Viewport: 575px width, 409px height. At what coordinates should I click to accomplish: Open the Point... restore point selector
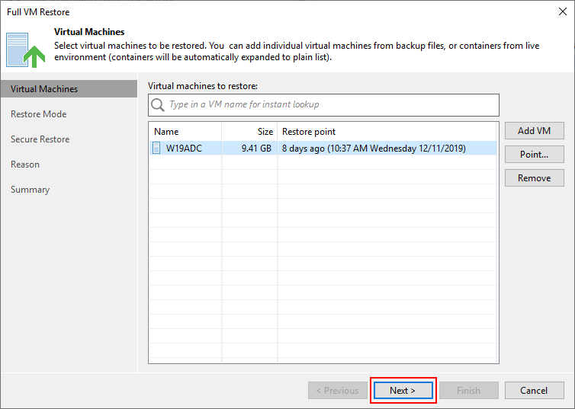point(534,154)
